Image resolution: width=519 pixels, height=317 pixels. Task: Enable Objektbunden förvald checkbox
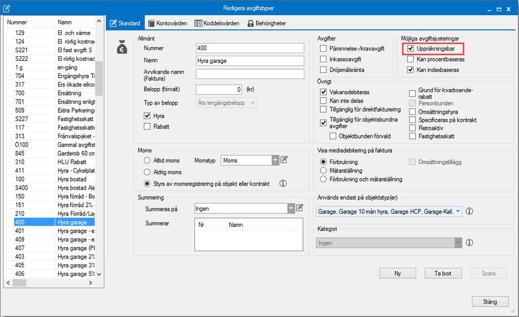click(333, 136)
